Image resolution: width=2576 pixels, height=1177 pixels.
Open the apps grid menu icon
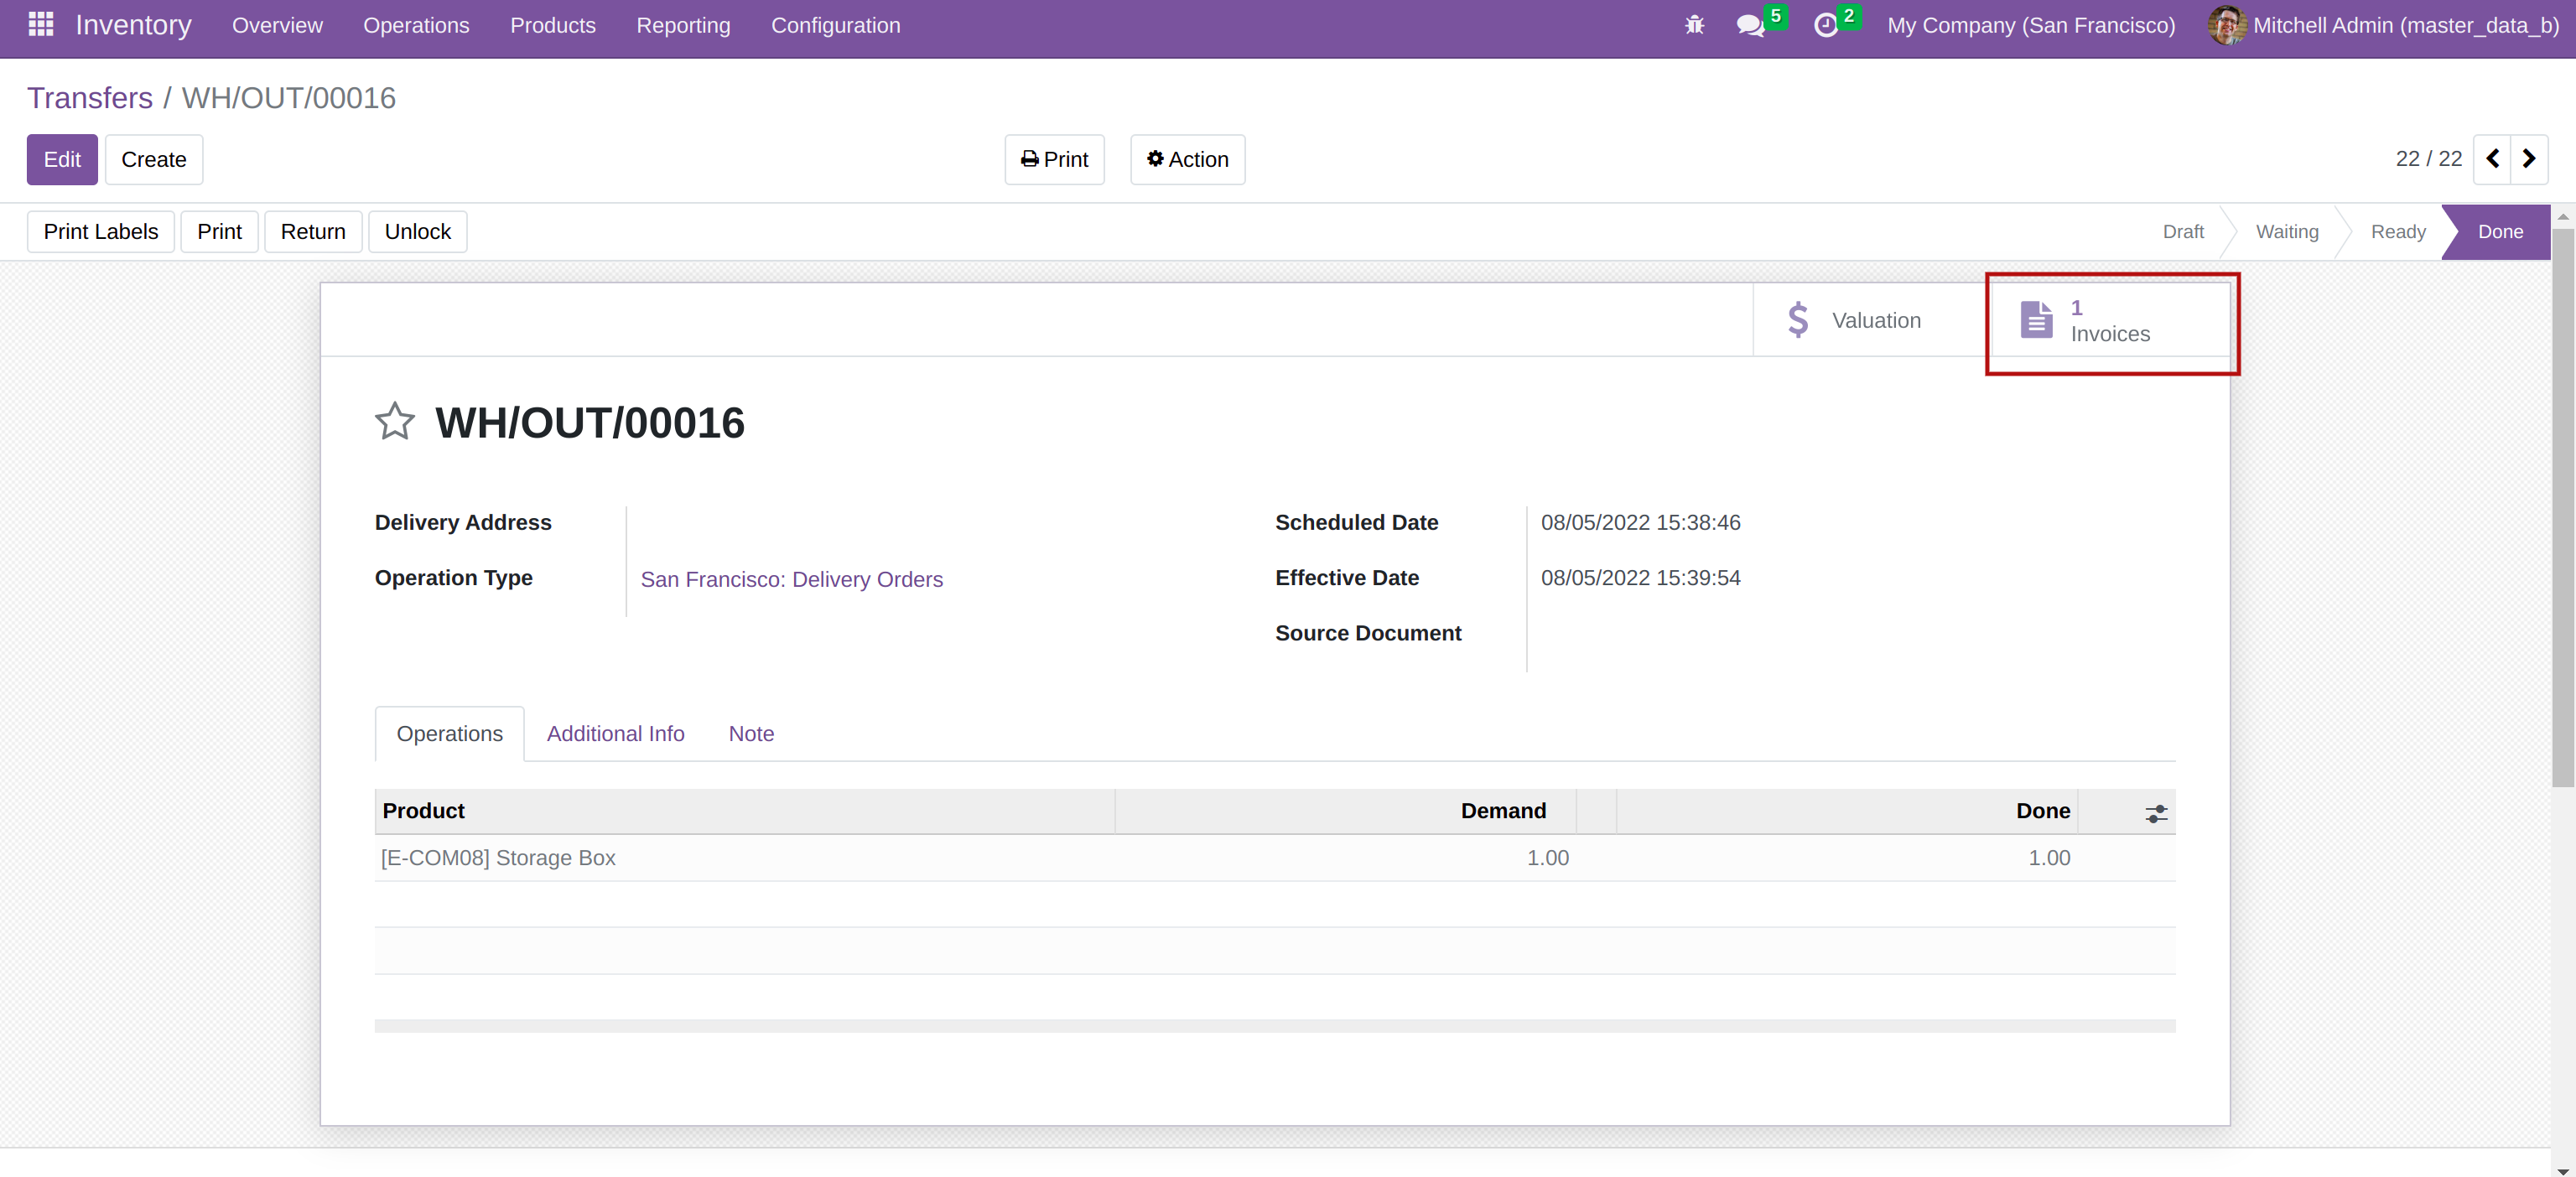click(41, 24)
